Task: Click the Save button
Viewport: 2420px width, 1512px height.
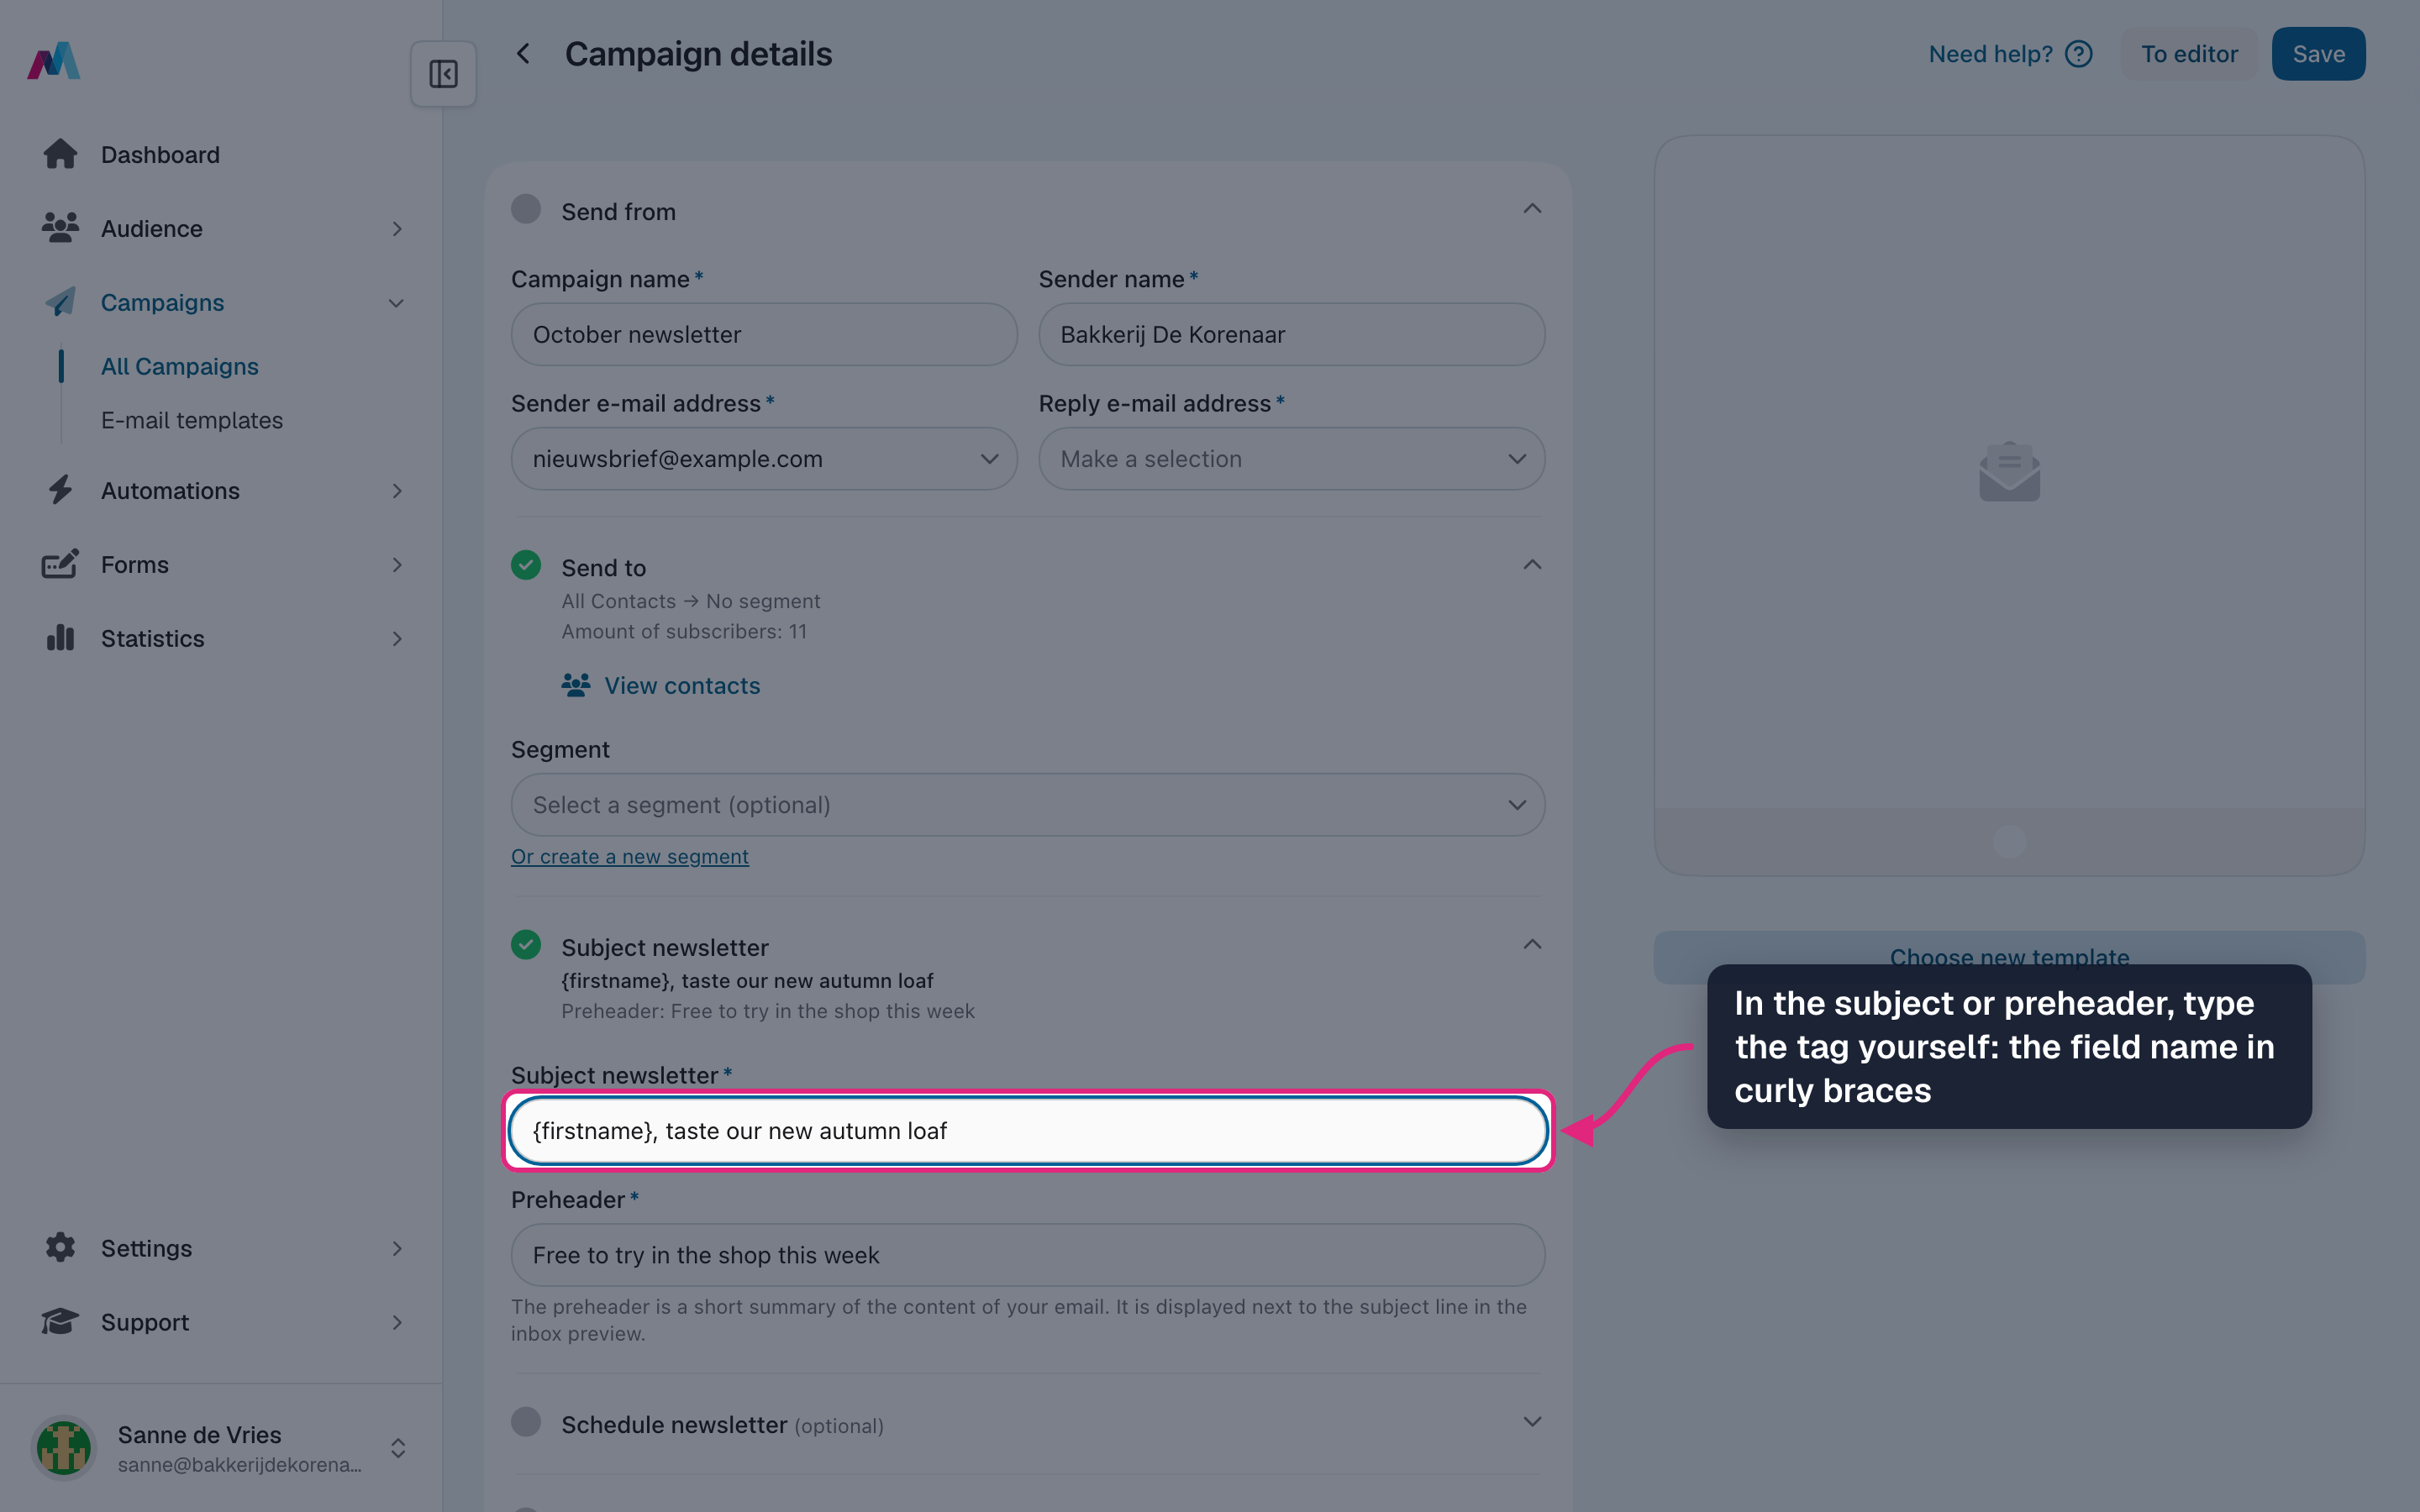Action: pyautogui.click(x=2318, y=54)
